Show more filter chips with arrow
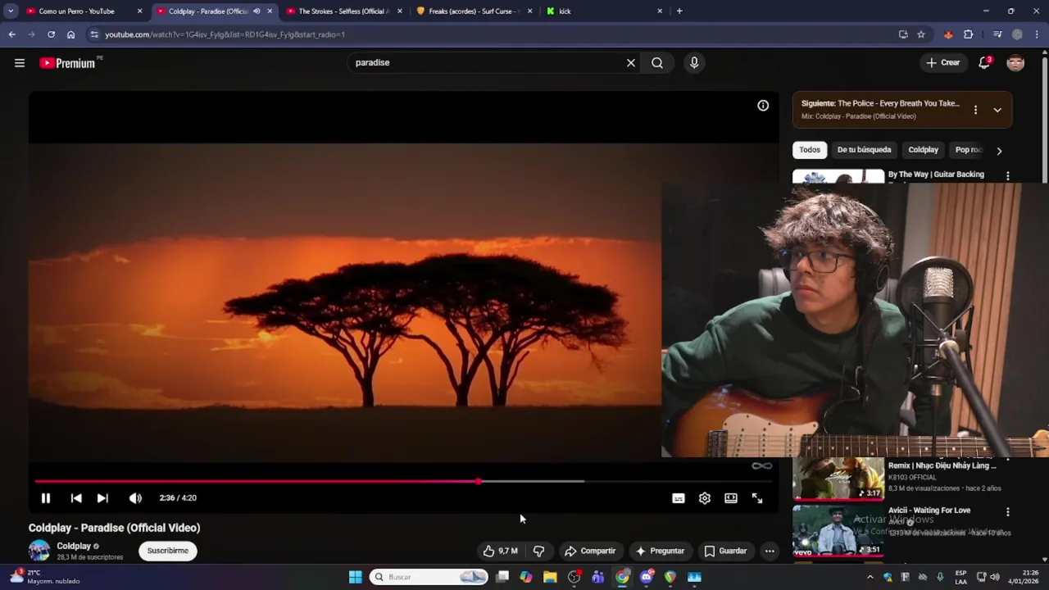Viewport: 1049px width, 590px height. pyautogui.click(x=999, y=151)
